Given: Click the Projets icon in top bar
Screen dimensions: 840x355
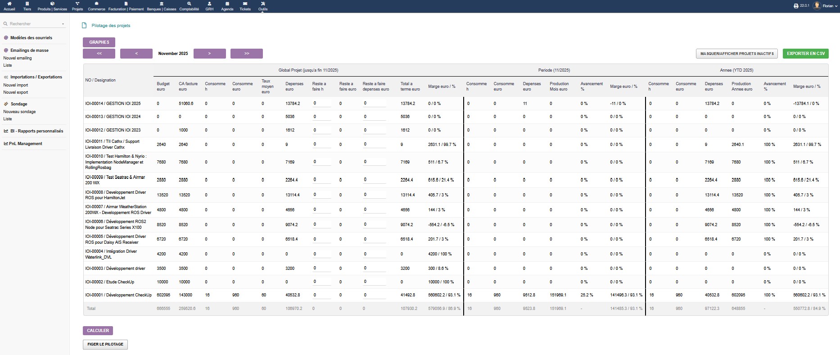Looking at the screenshot, I should (x=77, y=4).
